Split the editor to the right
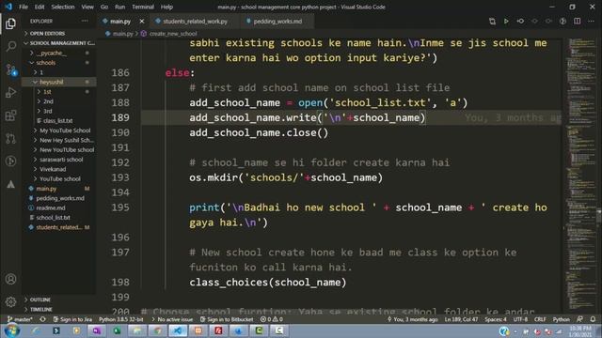Image resolution: width=602 pixels, height=338 pixels. pyautogui.click(x=577, y=21)
